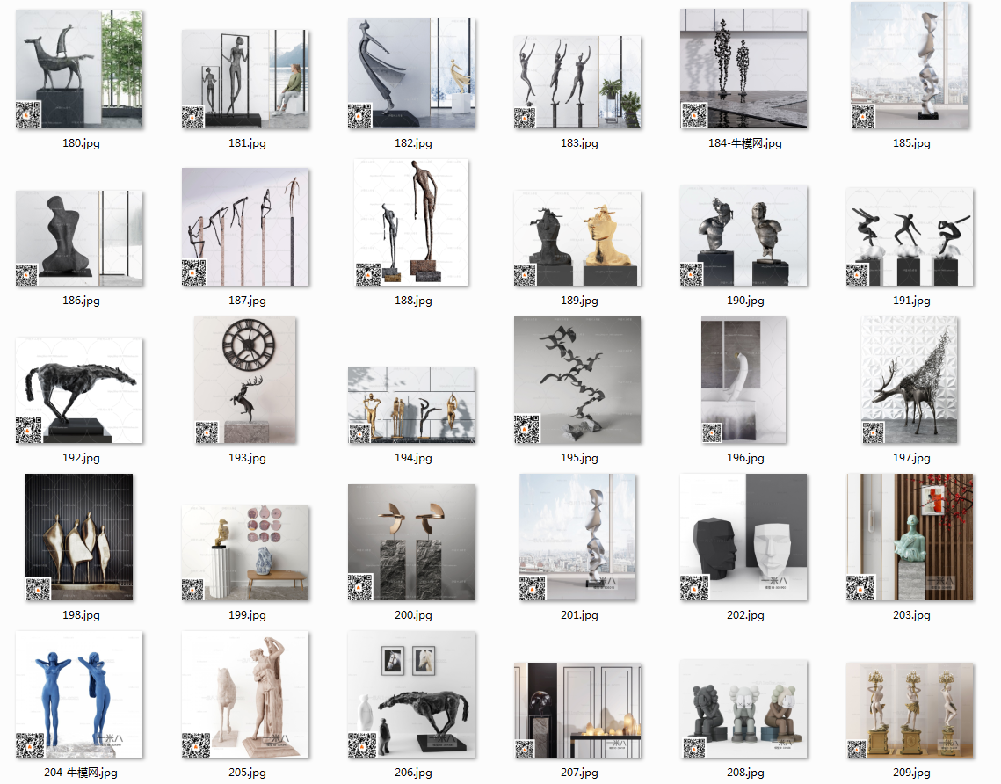Select the 192.jpg galloping horse thumbnail

[79, 390]
